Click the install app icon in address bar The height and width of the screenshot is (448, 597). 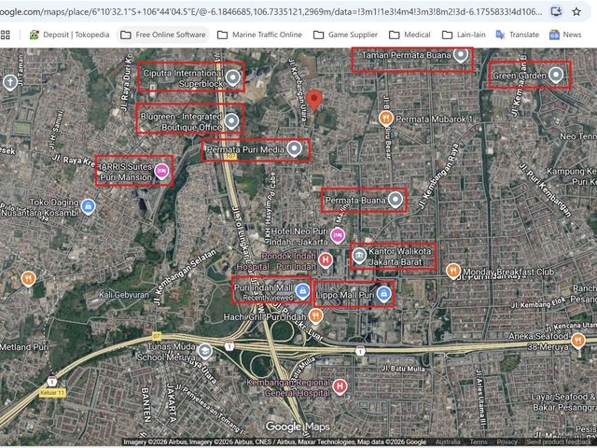[556, 11]
